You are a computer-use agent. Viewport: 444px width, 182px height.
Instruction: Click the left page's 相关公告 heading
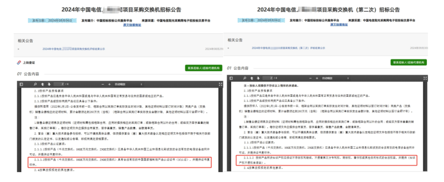25,41
